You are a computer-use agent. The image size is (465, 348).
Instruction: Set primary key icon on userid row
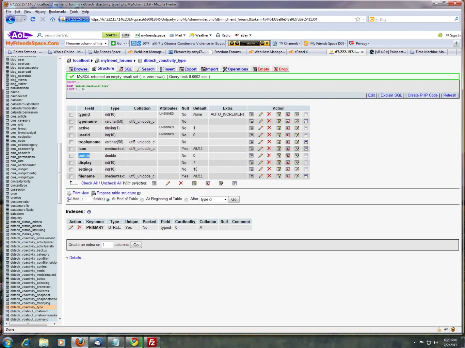pos(279,135)
